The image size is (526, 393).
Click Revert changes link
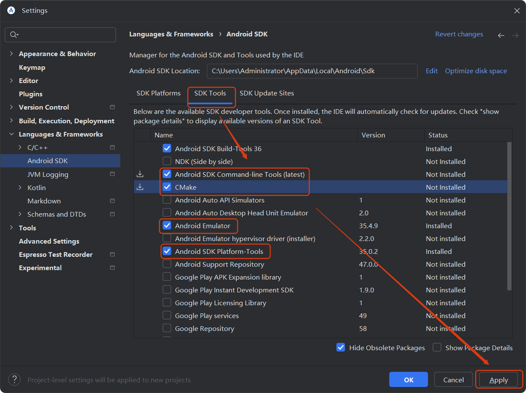click(x=459, y=34)
